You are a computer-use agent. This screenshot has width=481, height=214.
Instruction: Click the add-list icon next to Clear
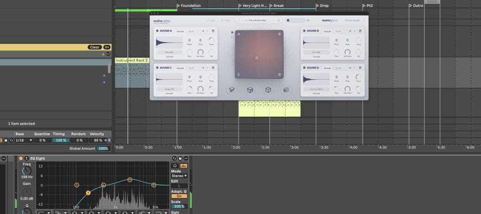tap(107, 47)
